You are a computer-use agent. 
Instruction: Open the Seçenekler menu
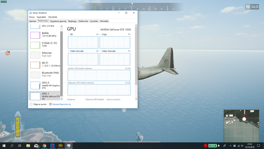[x=41, y=17]
